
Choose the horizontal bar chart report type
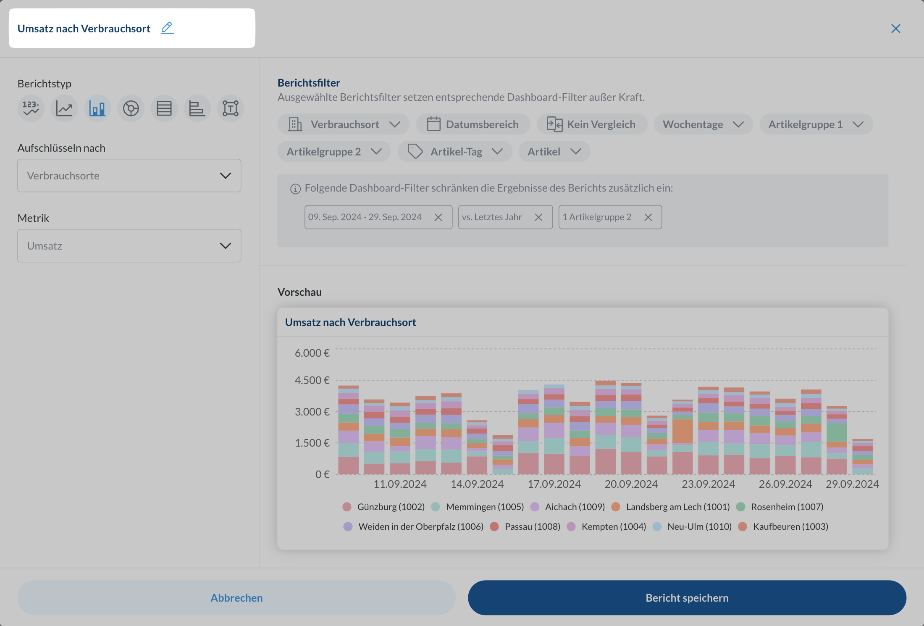click(197, 108)
